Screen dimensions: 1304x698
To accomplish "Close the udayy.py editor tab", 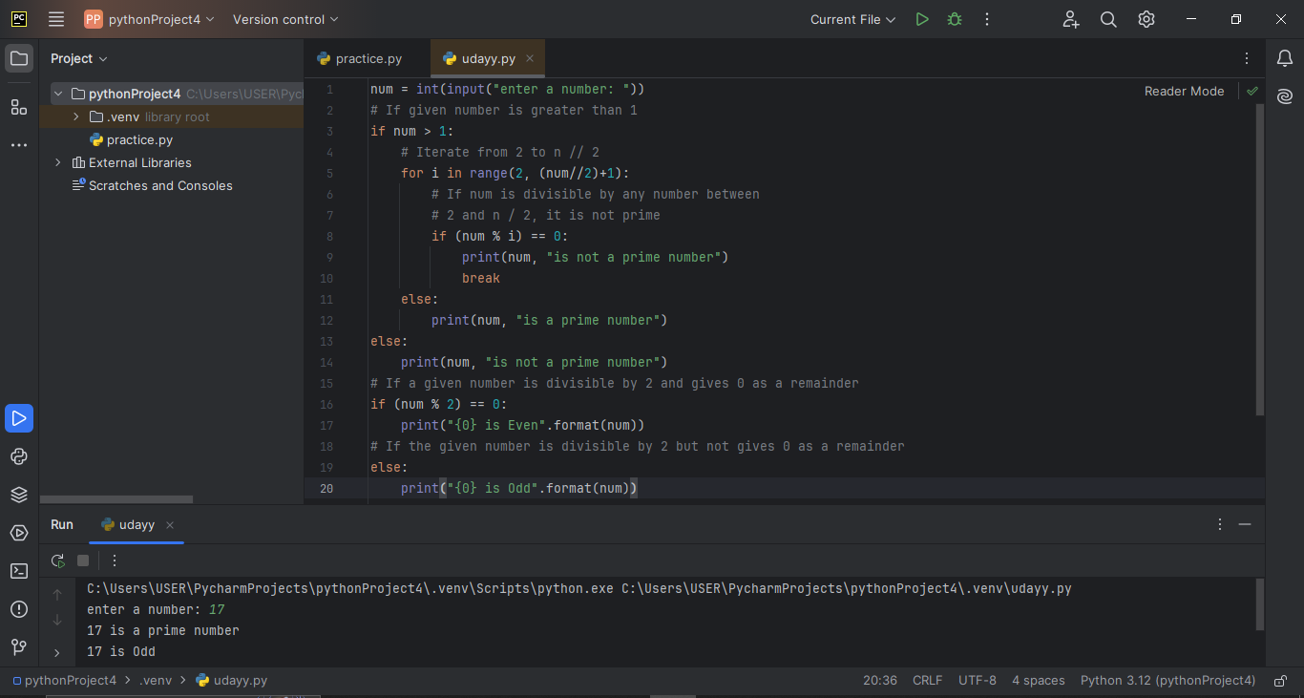I will [530, 58].
